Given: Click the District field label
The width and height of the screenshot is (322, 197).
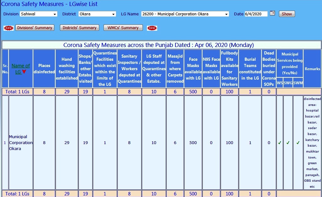Looking at the screenshot, I should click(69, 14).
